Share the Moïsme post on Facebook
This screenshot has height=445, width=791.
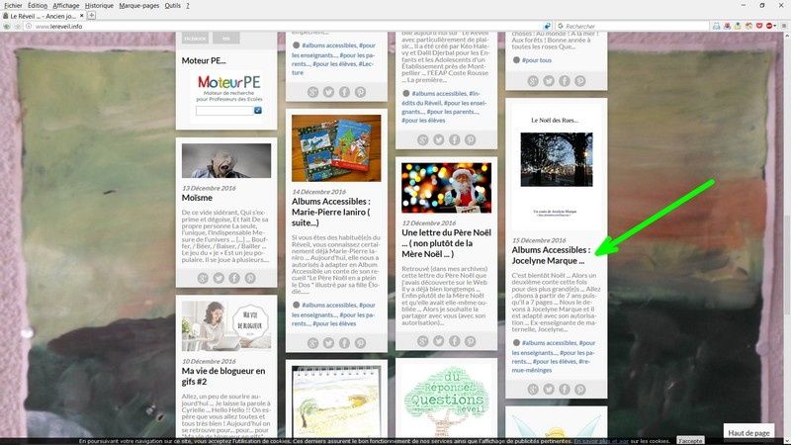(234, 278)
